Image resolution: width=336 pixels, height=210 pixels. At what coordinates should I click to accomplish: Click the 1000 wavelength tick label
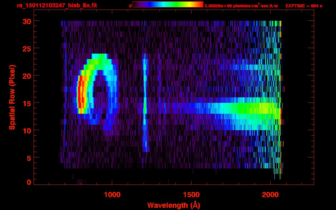(x=112, y=195)
